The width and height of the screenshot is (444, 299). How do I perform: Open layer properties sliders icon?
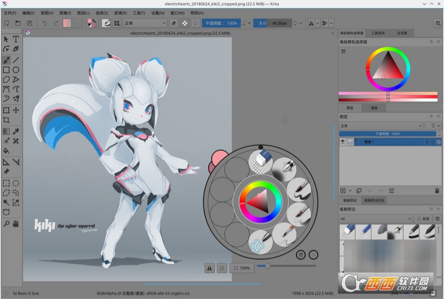click(392, 191)
